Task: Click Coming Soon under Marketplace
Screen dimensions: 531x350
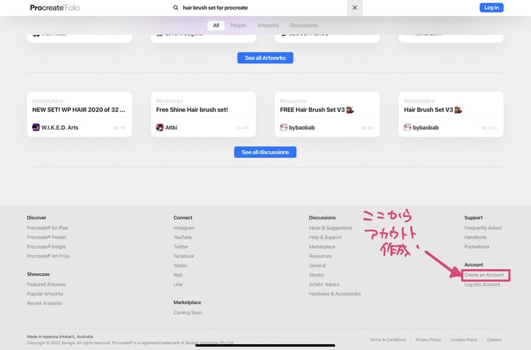Action: (x=188, y=313)
